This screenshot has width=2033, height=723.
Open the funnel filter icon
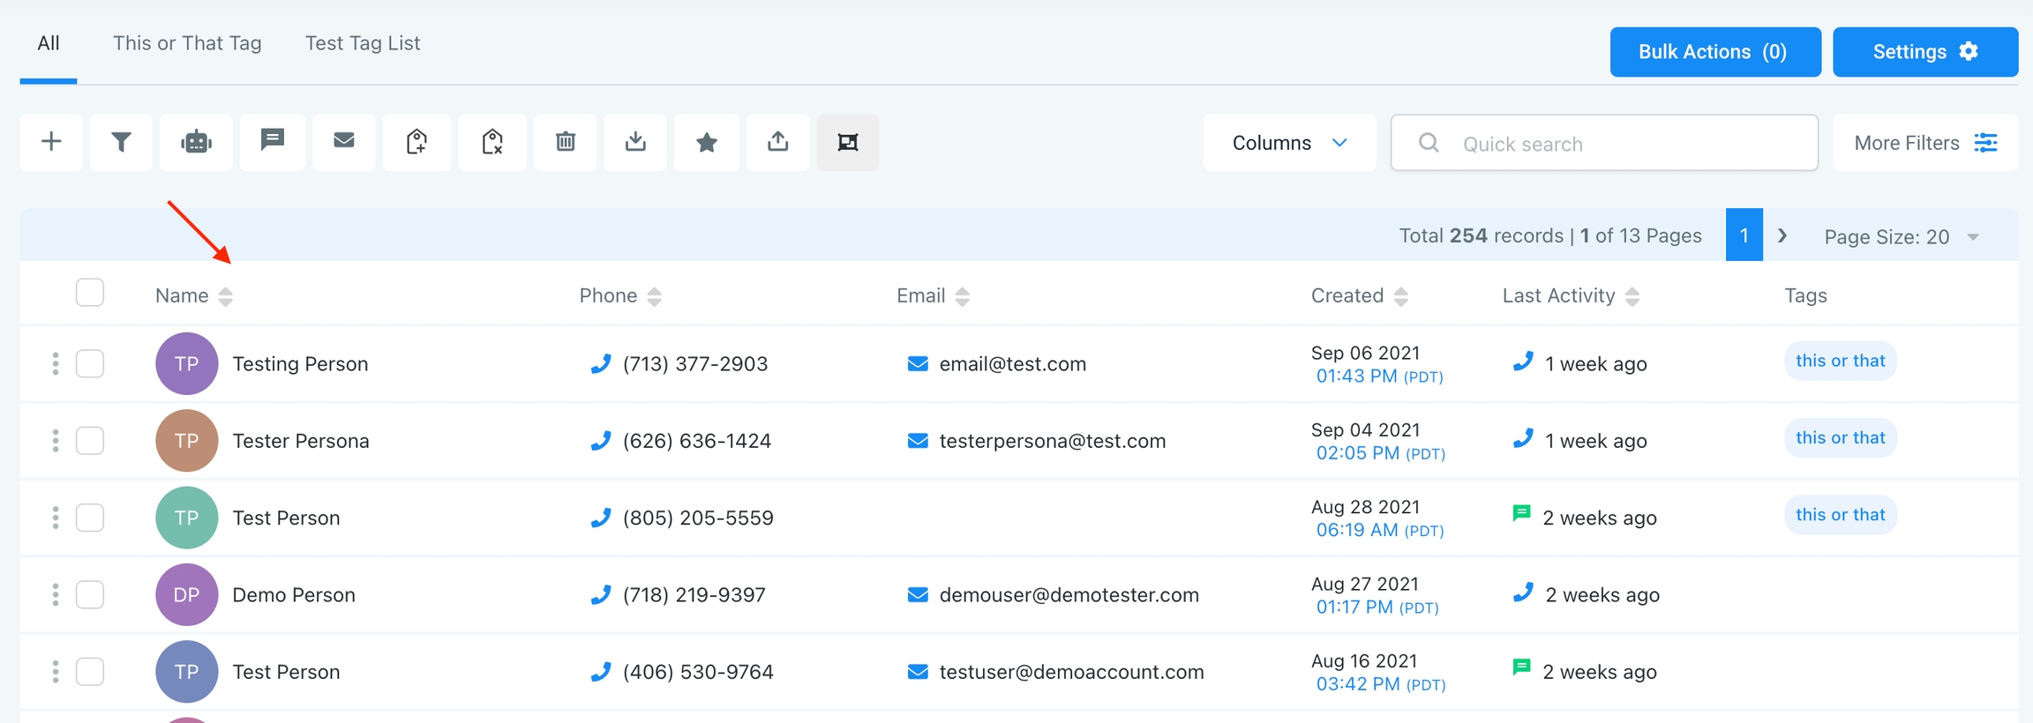tap(121, 142)
